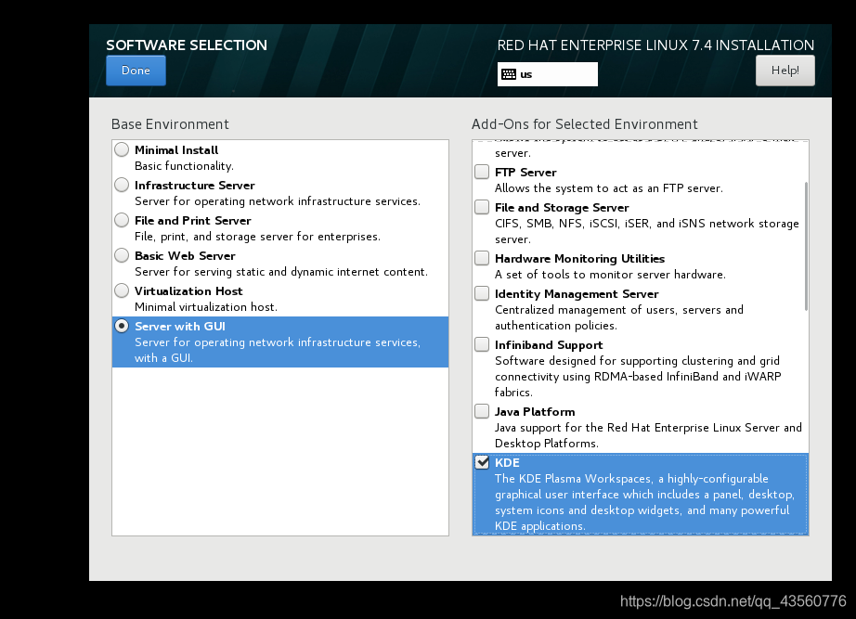Enable Hardware Monitoring Utilities checkbox
The width and height of the screenshot is (856, 619).
(x=482, y=258)
